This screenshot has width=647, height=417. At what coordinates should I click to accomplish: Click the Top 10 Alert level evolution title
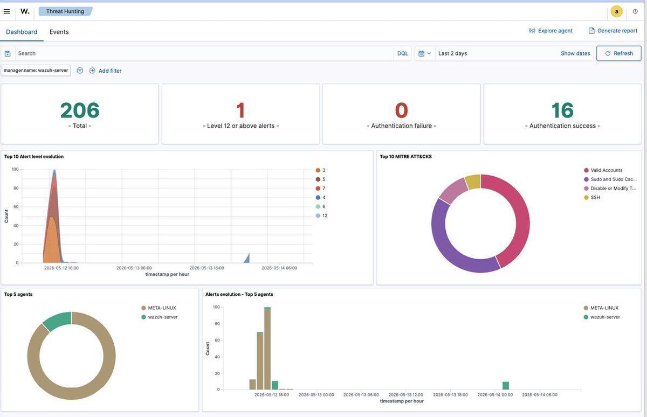tap(34, 157)
